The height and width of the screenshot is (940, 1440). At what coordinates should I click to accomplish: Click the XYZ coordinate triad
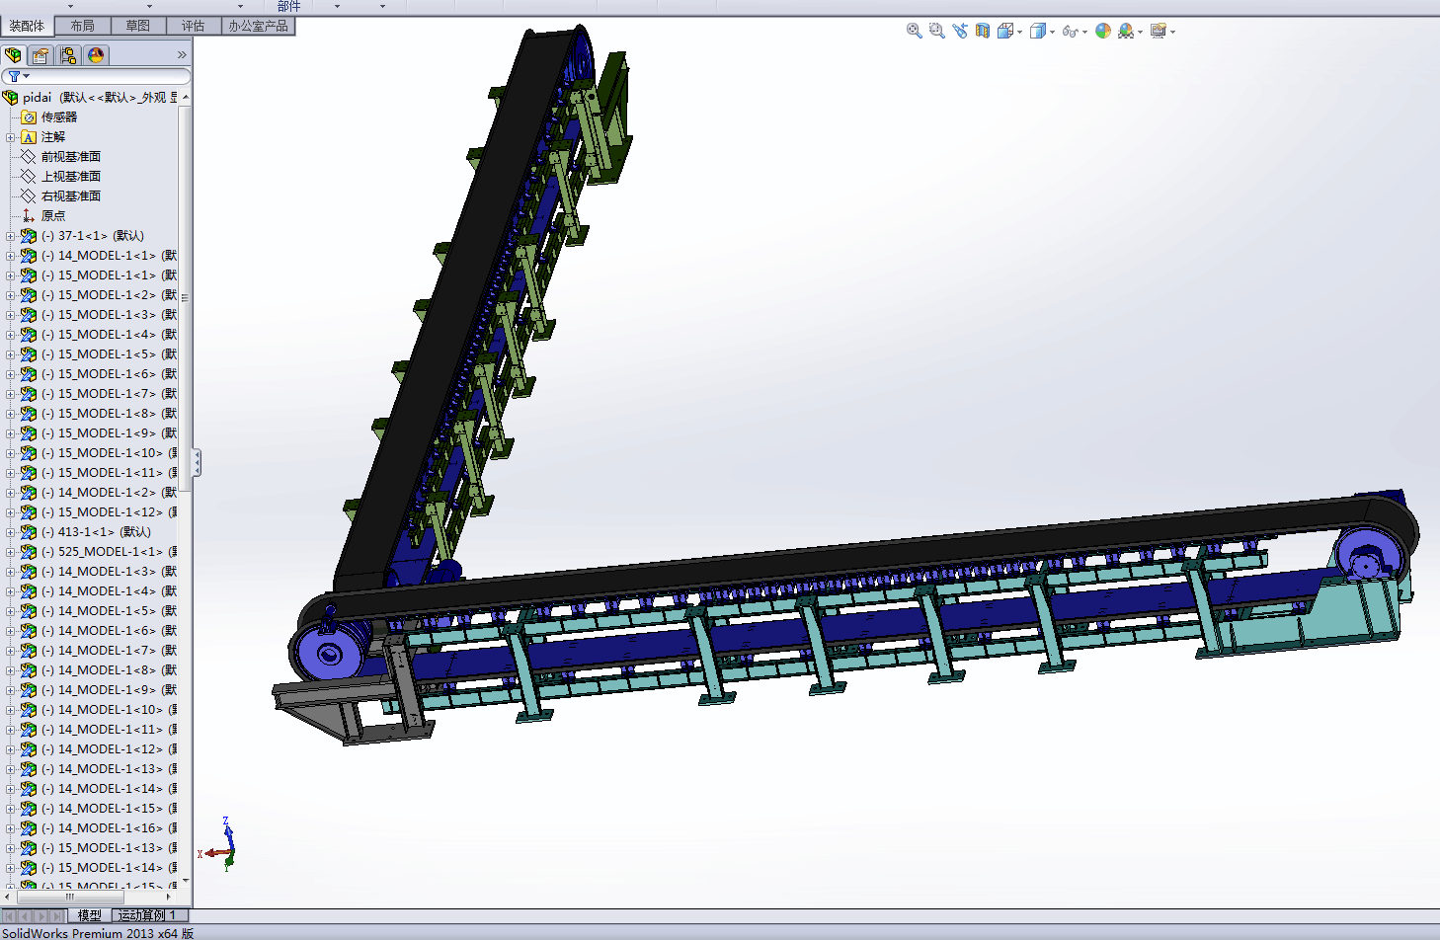[219, 845]
